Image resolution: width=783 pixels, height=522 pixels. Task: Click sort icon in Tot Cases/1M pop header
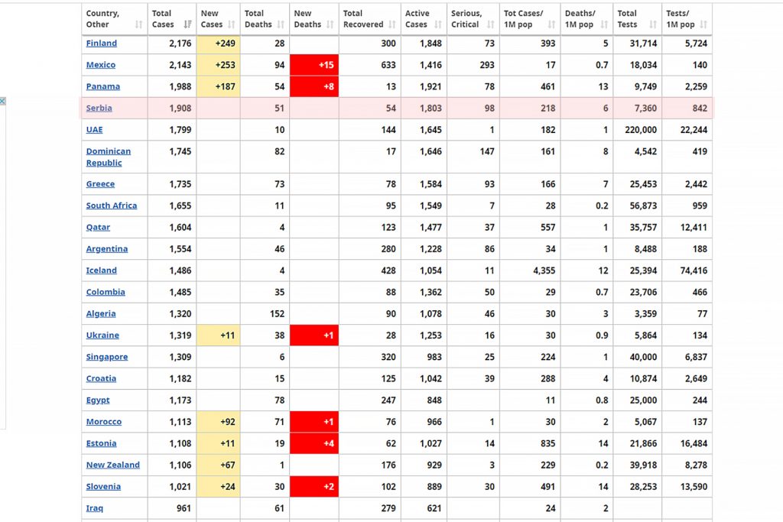click(552, 24)
